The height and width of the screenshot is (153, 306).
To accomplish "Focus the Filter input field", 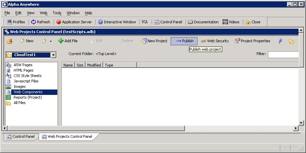I will [283, 55].
